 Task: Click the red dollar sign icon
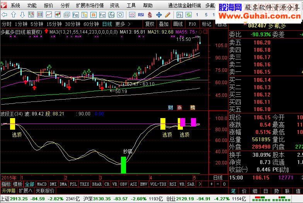[x=150, y=15]
